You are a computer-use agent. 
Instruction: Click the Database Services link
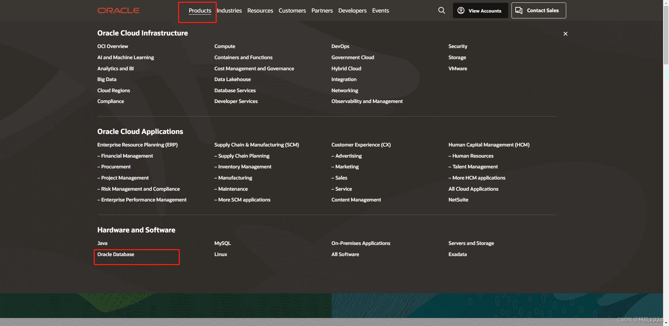235,90
